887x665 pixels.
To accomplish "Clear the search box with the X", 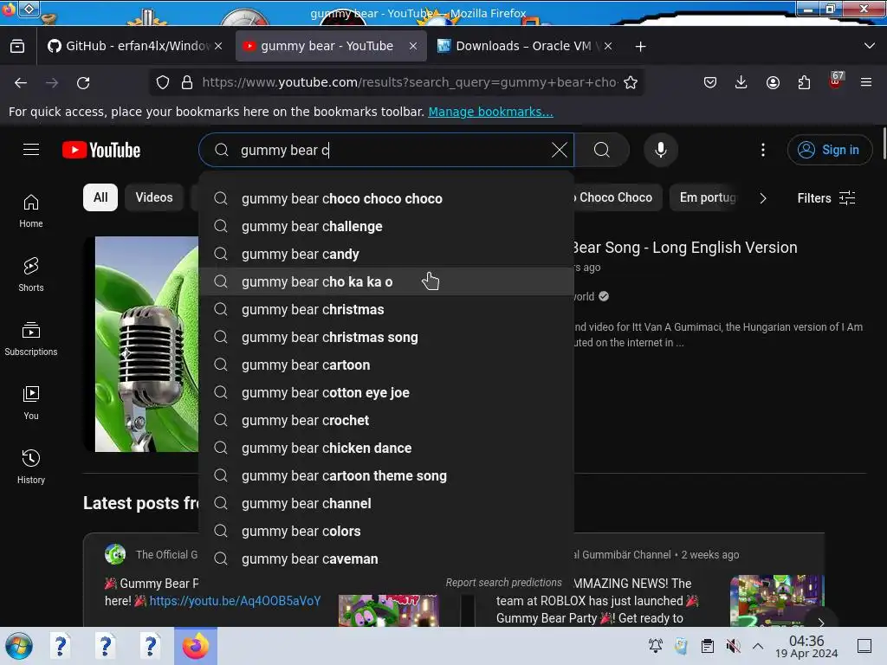I will (559, 150).
